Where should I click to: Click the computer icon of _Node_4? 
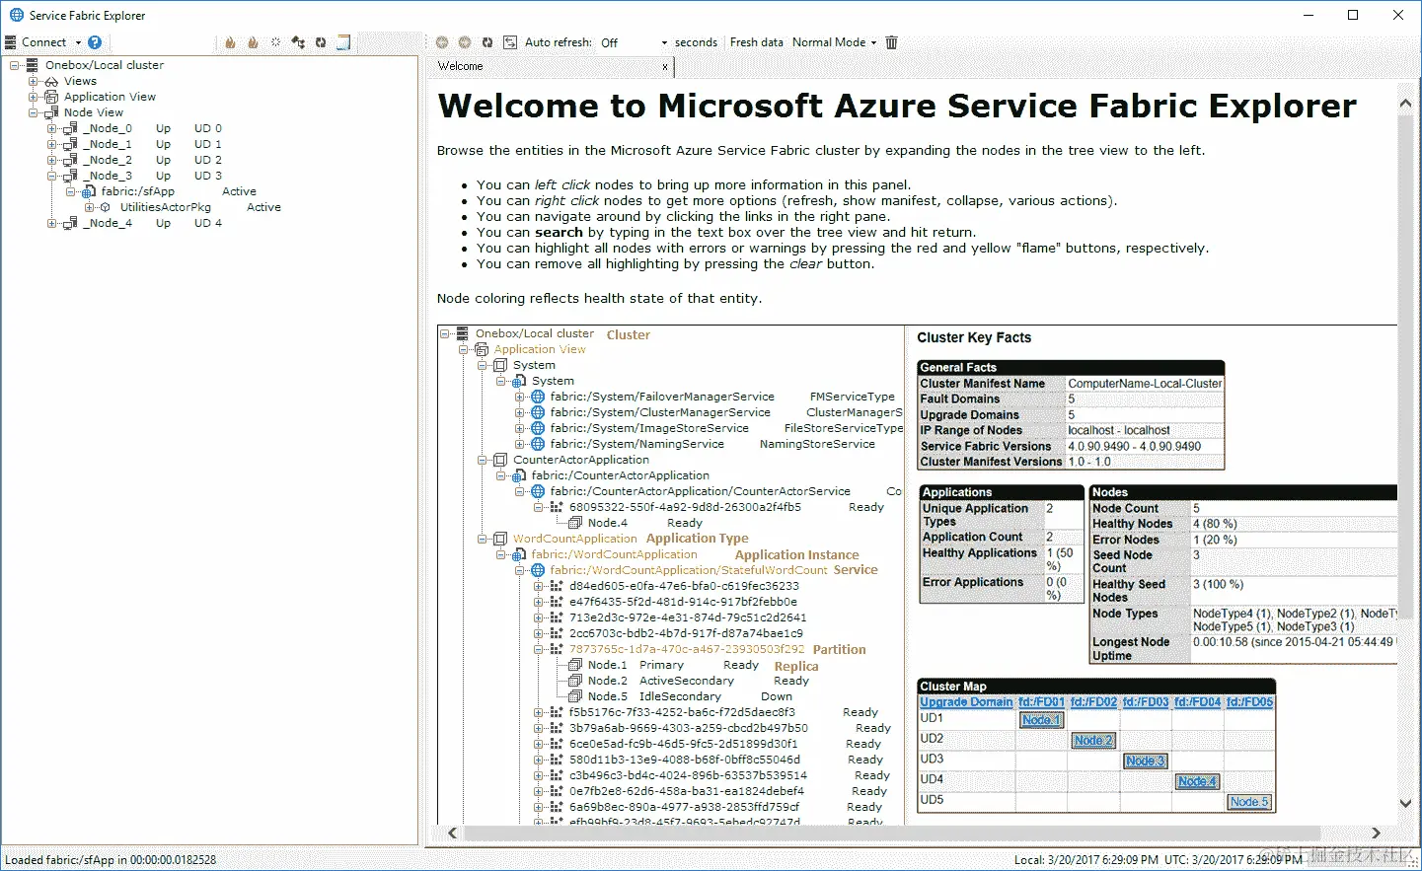[x=70, y=223]
